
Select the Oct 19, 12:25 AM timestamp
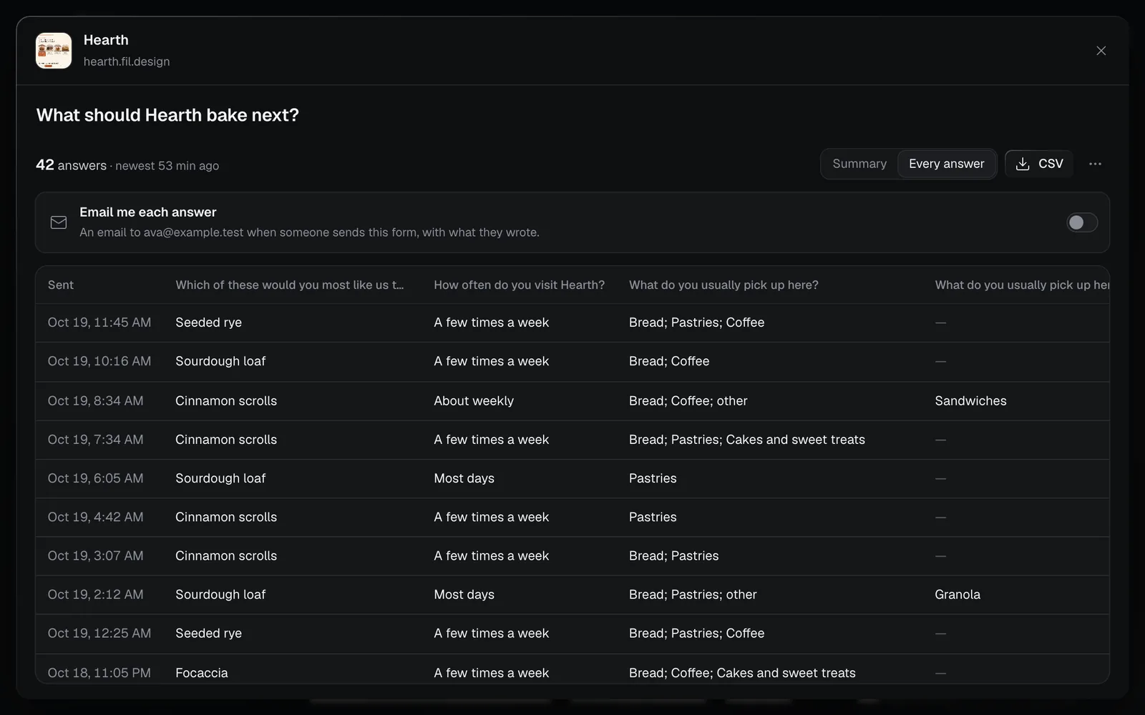(x=99, y=633)
